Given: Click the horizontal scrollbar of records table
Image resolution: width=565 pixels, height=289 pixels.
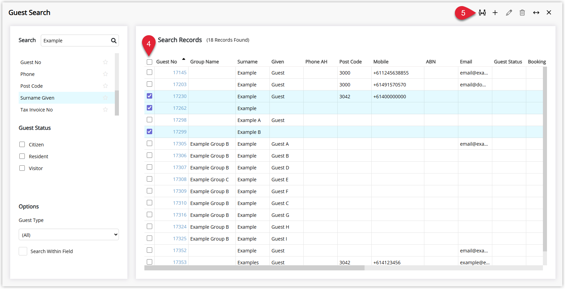Looking at the screenshot, I should pyautogui.click(x=254, y=268).
